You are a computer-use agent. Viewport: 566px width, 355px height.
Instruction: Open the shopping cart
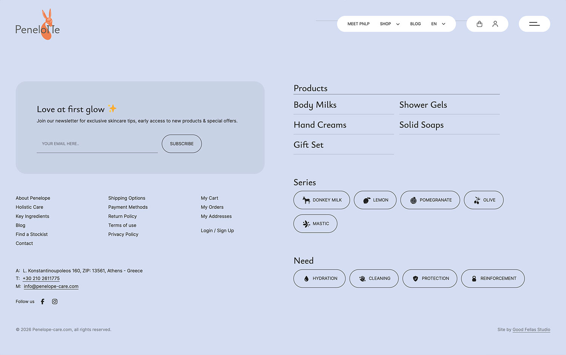pos(479,24)
